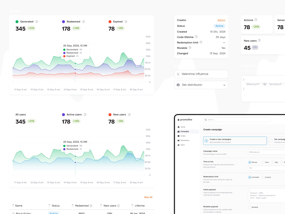Click into the Search field
Image resolution: width=285 pixels, height=214 pixels.
237,120
